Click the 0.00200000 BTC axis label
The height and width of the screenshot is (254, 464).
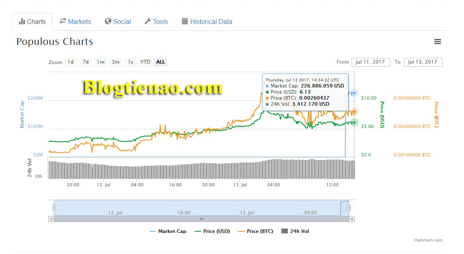pyautogui.click(x=412, y=126)
